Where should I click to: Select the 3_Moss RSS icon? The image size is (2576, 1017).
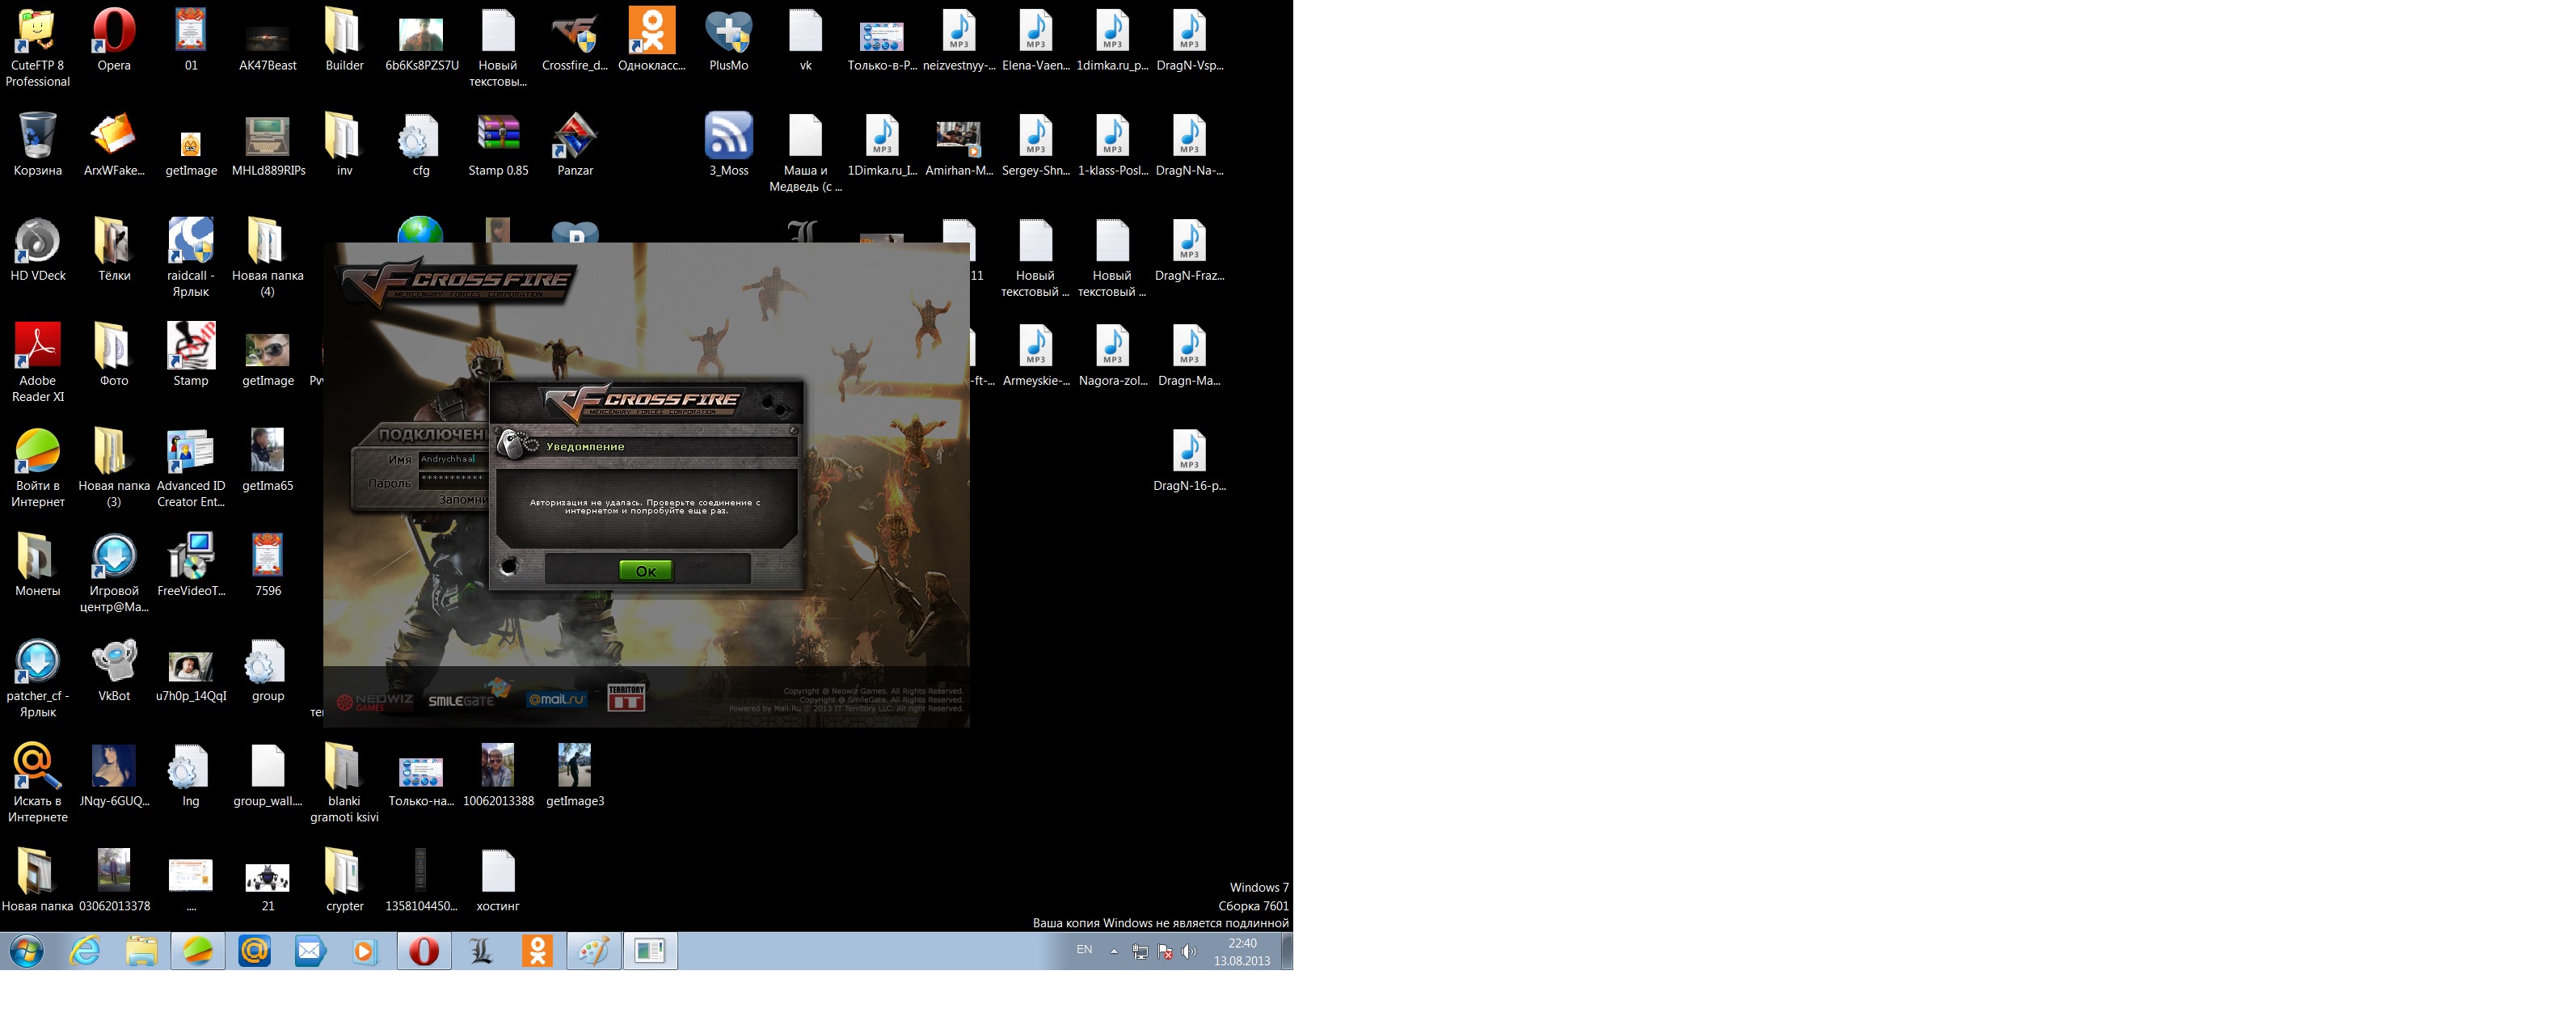728,145
